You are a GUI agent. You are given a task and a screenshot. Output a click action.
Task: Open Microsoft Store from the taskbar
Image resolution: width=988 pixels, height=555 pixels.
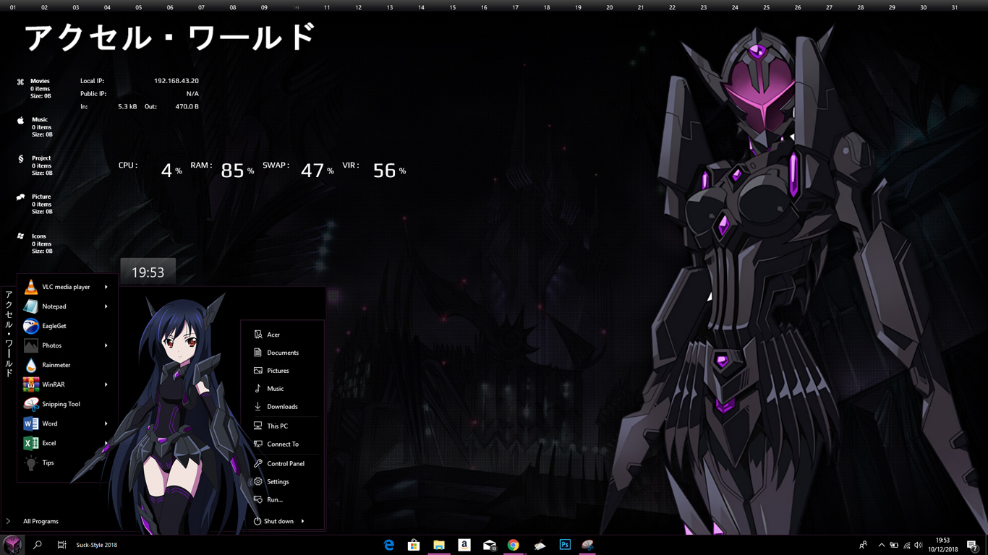tap(414, 545)
